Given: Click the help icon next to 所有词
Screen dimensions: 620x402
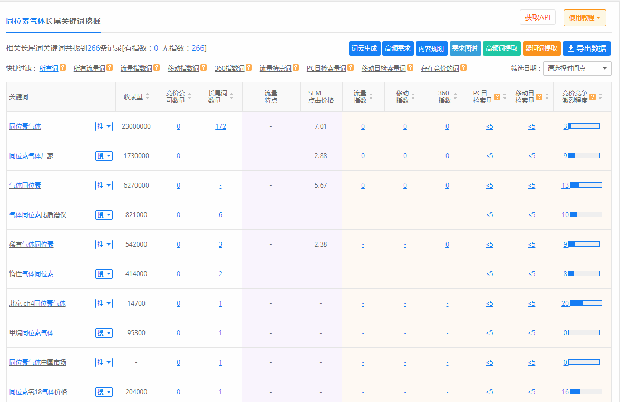Looking at the screenshot, I should click(x=62, y=68).
